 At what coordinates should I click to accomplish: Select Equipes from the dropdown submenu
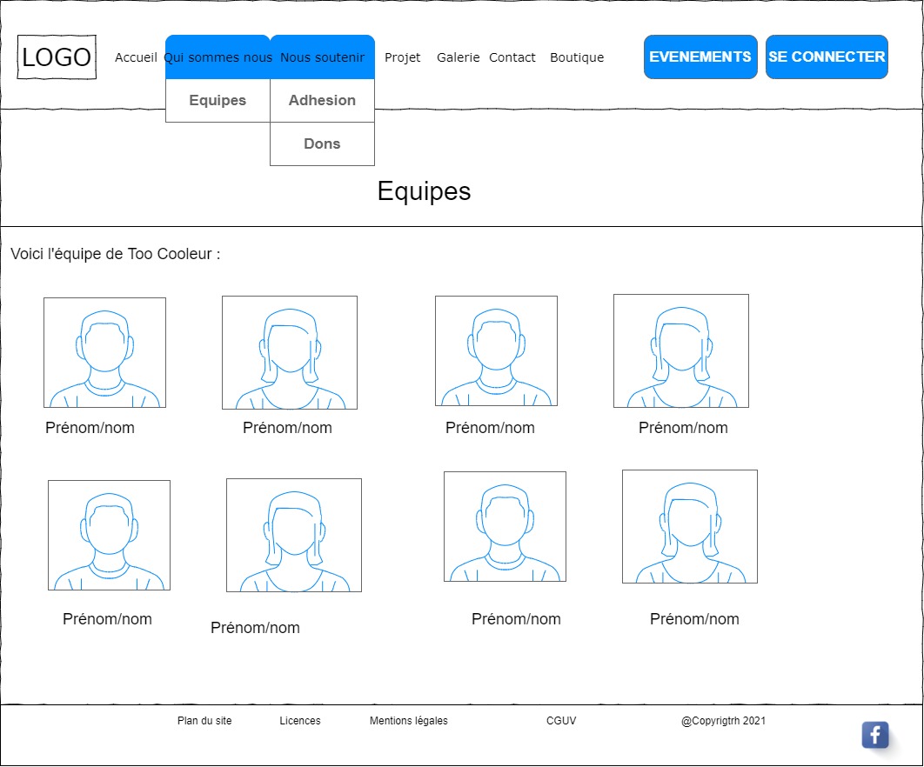point(218,101)
